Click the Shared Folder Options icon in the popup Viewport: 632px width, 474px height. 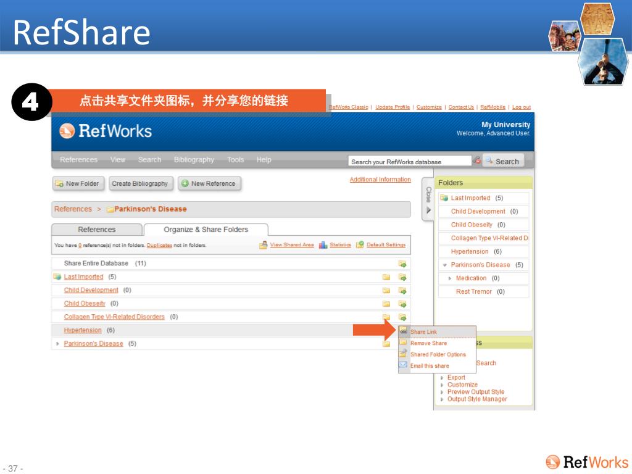pyautogui.click(x=403, y=354)
